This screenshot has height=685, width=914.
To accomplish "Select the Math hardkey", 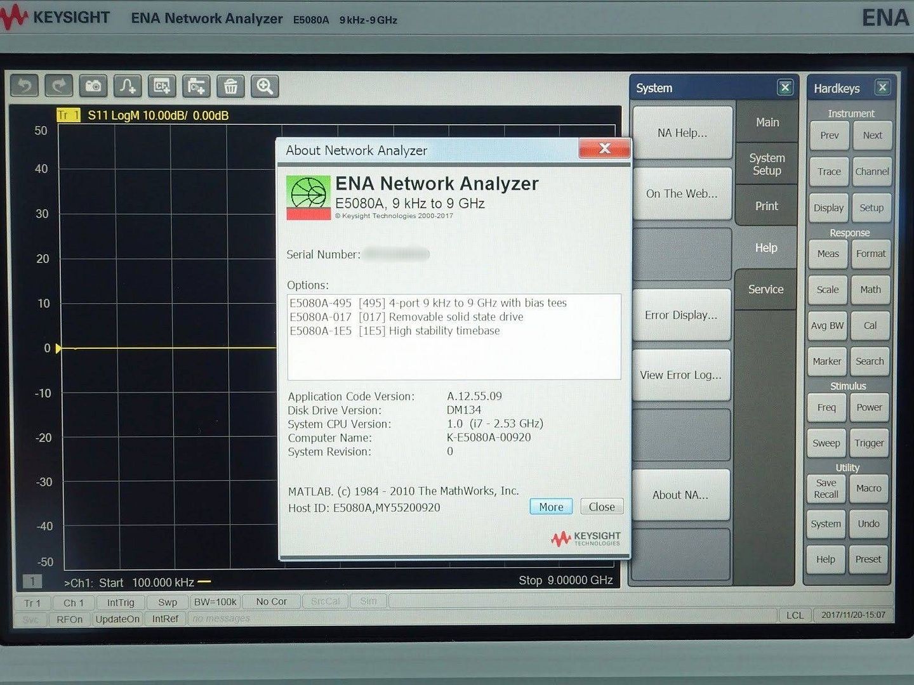I will pos(870,289).
